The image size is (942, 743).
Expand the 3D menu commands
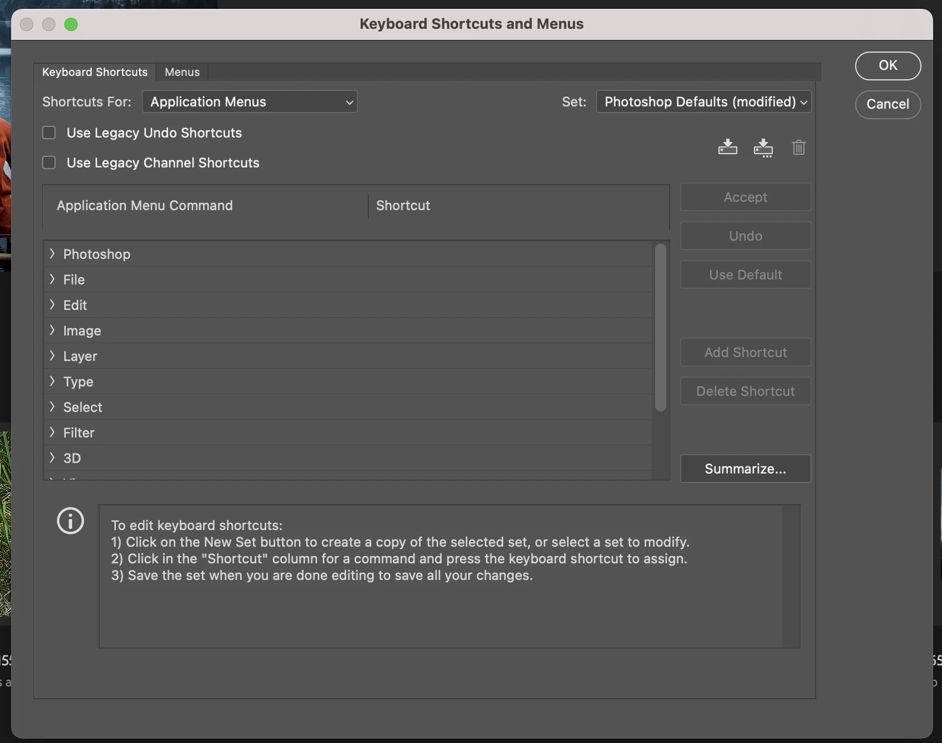(x=52, y=457)
